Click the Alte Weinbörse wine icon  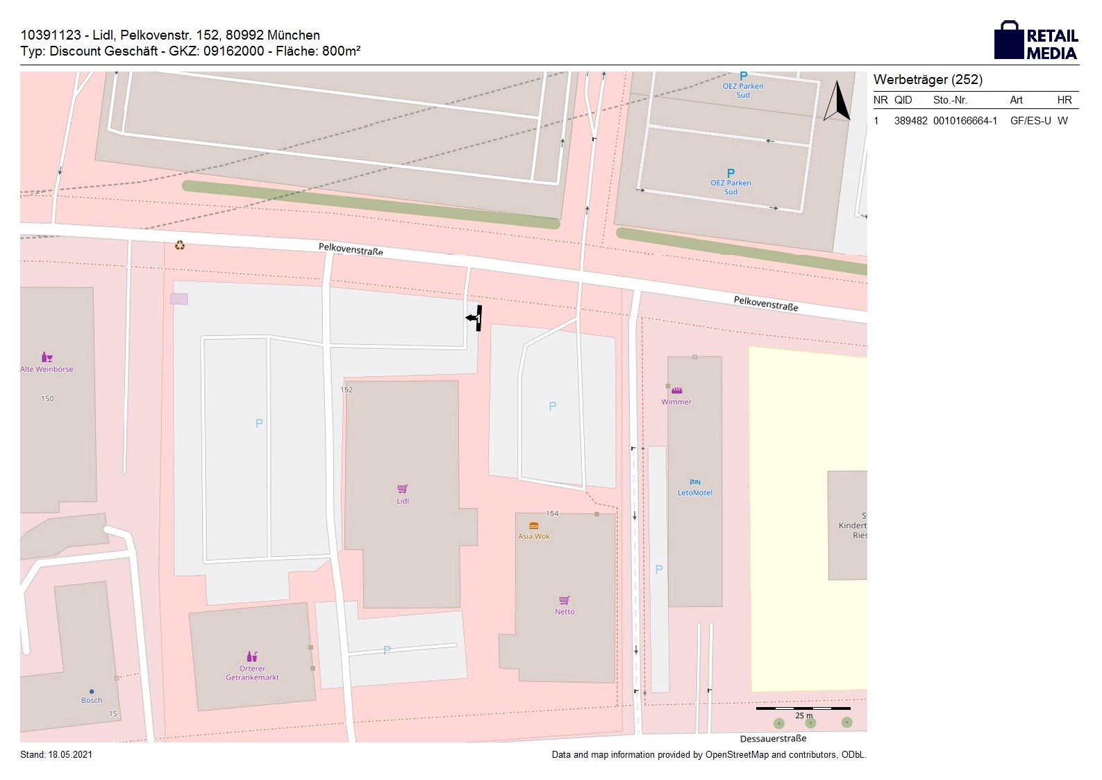[47, 358]
